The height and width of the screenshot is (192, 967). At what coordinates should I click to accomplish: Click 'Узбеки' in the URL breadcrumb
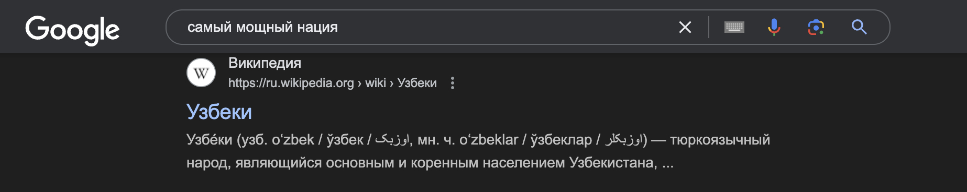[x=417, y=83]
